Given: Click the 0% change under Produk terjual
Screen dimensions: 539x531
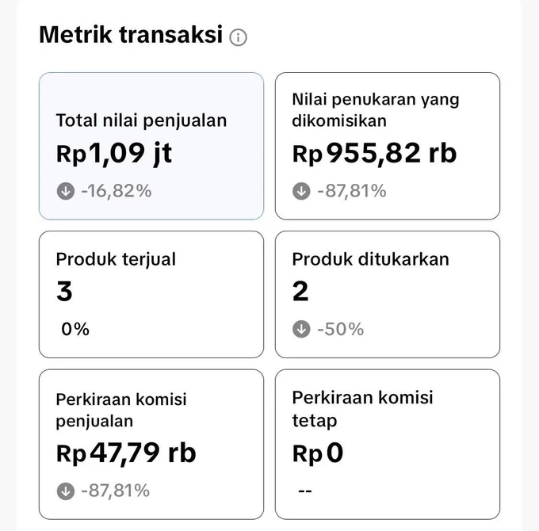Looking at the screenshot, I should (x=75, y=329).
